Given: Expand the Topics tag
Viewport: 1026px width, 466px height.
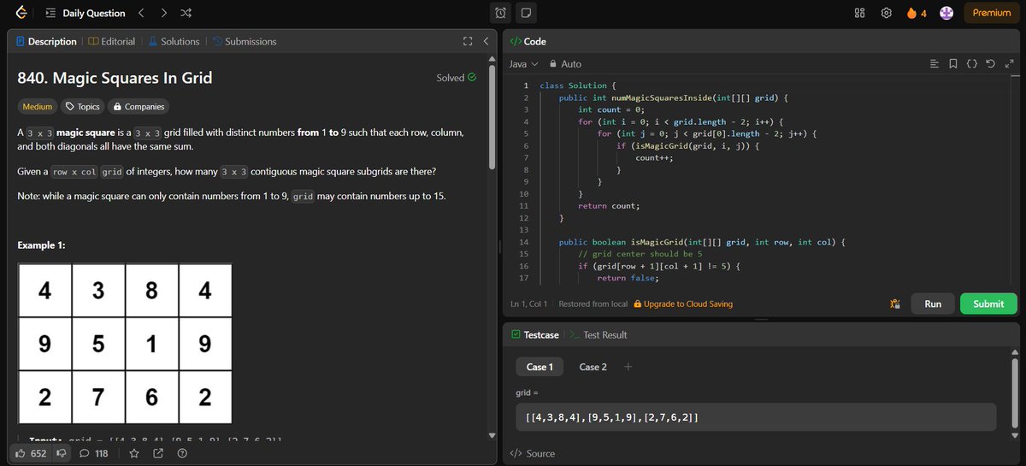Looking at the screenshot, I should (x=82, y=107).
